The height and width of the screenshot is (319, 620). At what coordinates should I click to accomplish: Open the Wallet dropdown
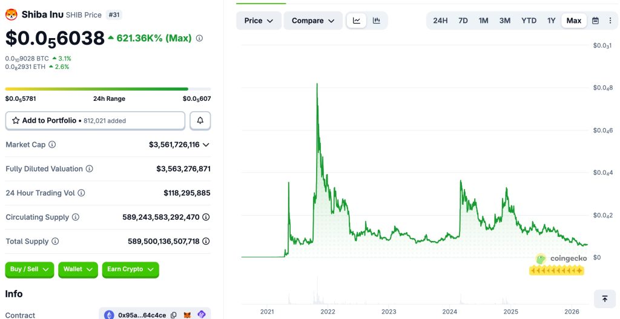coord(78,269)
